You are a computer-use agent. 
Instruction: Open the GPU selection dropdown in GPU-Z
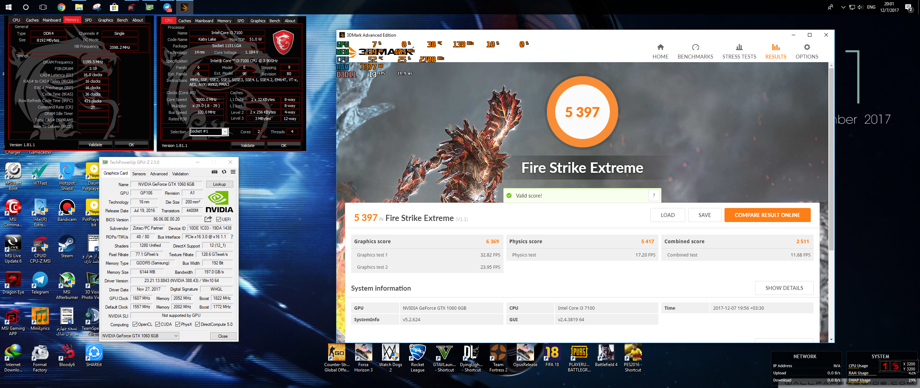(140, 336)
